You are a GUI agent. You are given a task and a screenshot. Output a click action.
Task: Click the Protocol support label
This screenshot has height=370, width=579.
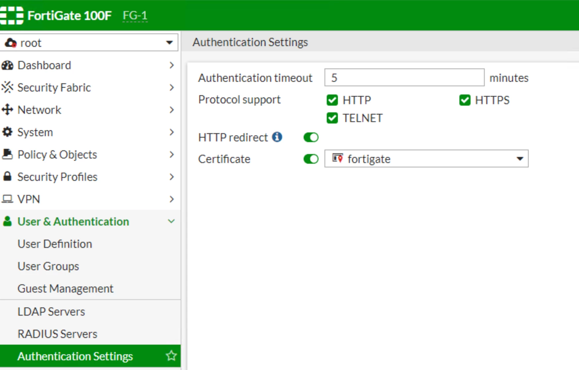tap(239, 100)
